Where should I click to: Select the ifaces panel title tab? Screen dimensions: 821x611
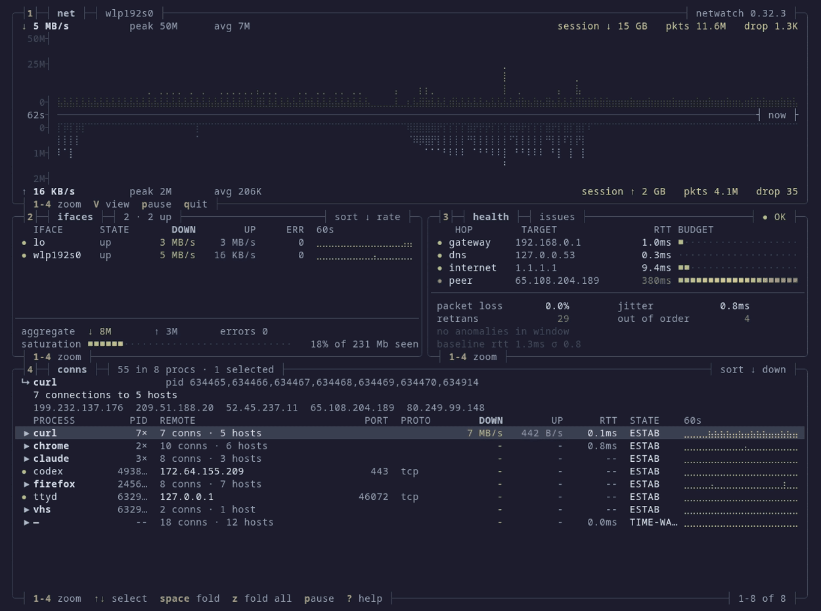coord(75,217)
